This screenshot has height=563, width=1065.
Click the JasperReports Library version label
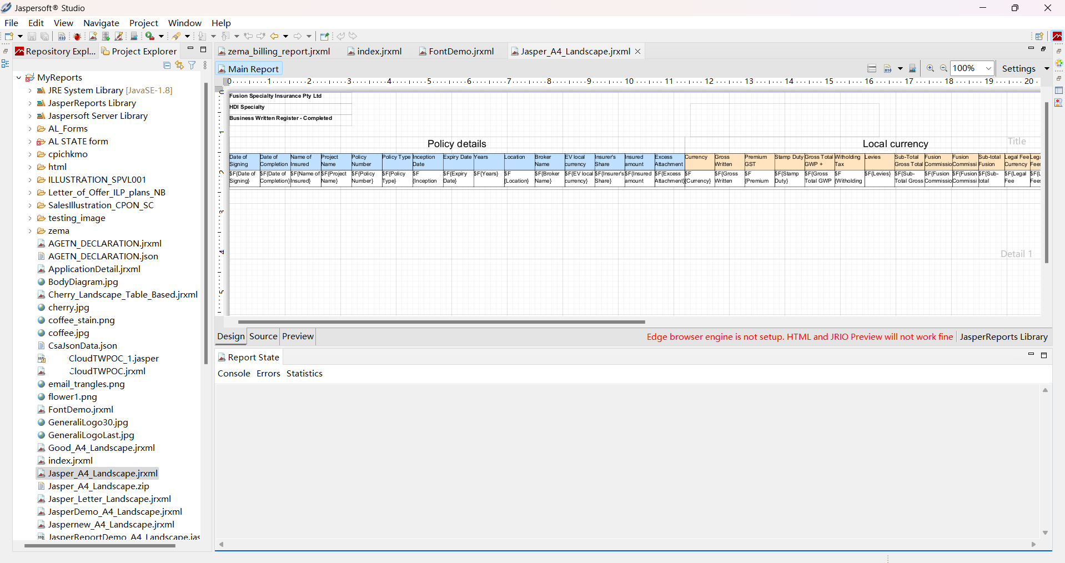point(1004,337)
